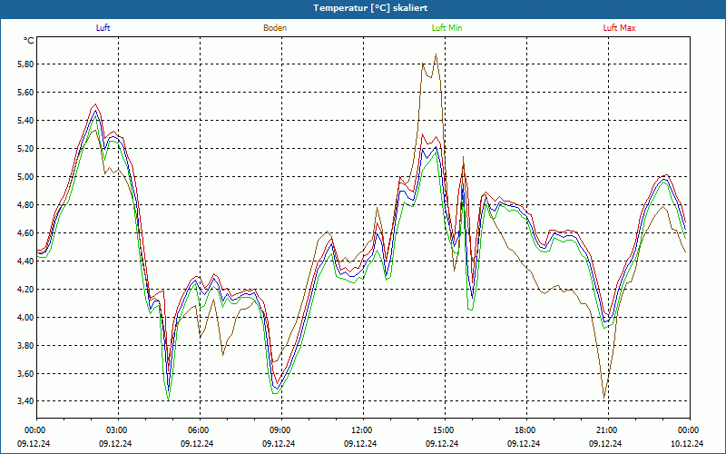Click the 5,20 y-axis value

(25, 149)
